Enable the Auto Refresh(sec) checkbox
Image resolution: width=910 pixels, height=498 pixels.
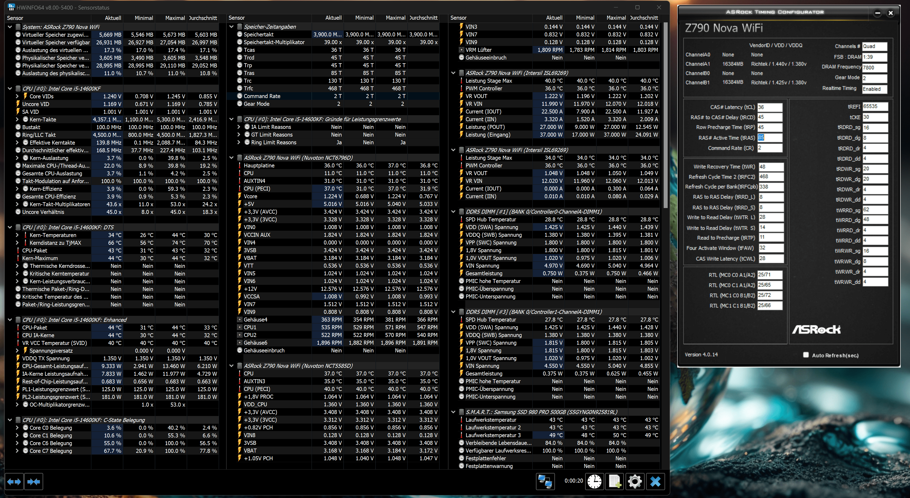[x=806, y=355]
